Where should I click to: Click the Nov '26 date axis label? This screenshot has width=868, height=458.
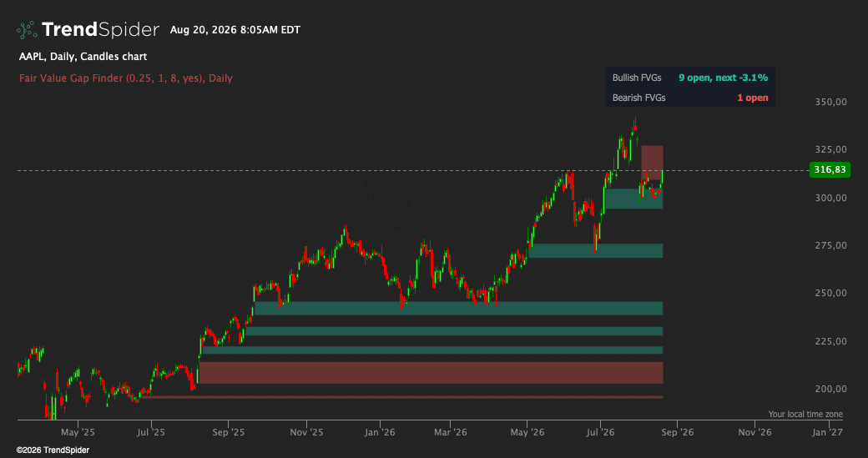coord(754,432)
